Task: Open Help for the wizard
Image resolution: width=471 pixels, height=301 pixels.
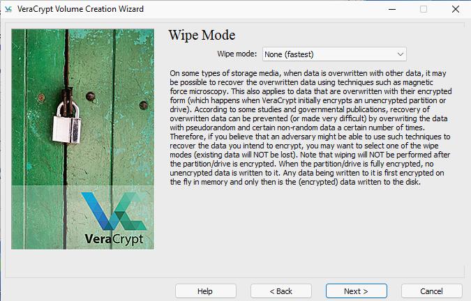Action: [205, 291]
